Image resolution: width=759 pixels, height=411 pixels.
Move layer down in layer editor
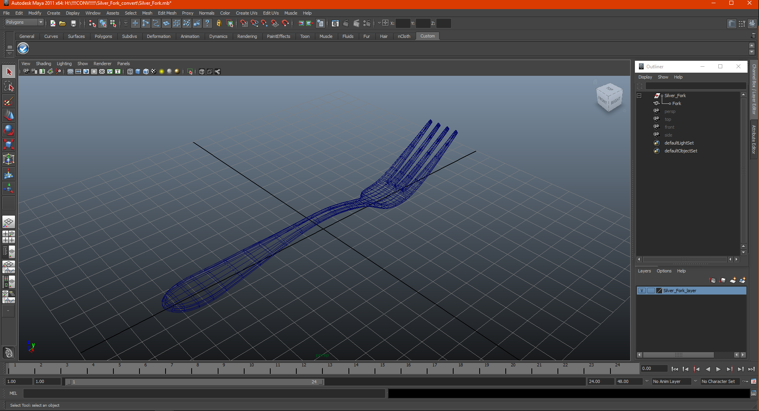pos(723,280)
